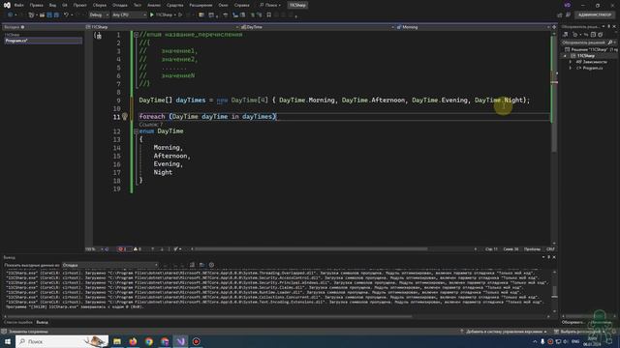Create a new item from the toolbar
620x348 pixels.
pos(31,15)
